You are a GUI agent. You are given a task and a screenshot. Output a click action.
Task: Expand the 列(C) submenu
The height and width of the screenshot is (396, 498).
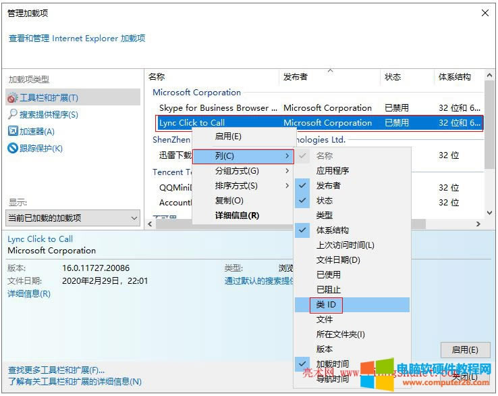pos(242,156)
